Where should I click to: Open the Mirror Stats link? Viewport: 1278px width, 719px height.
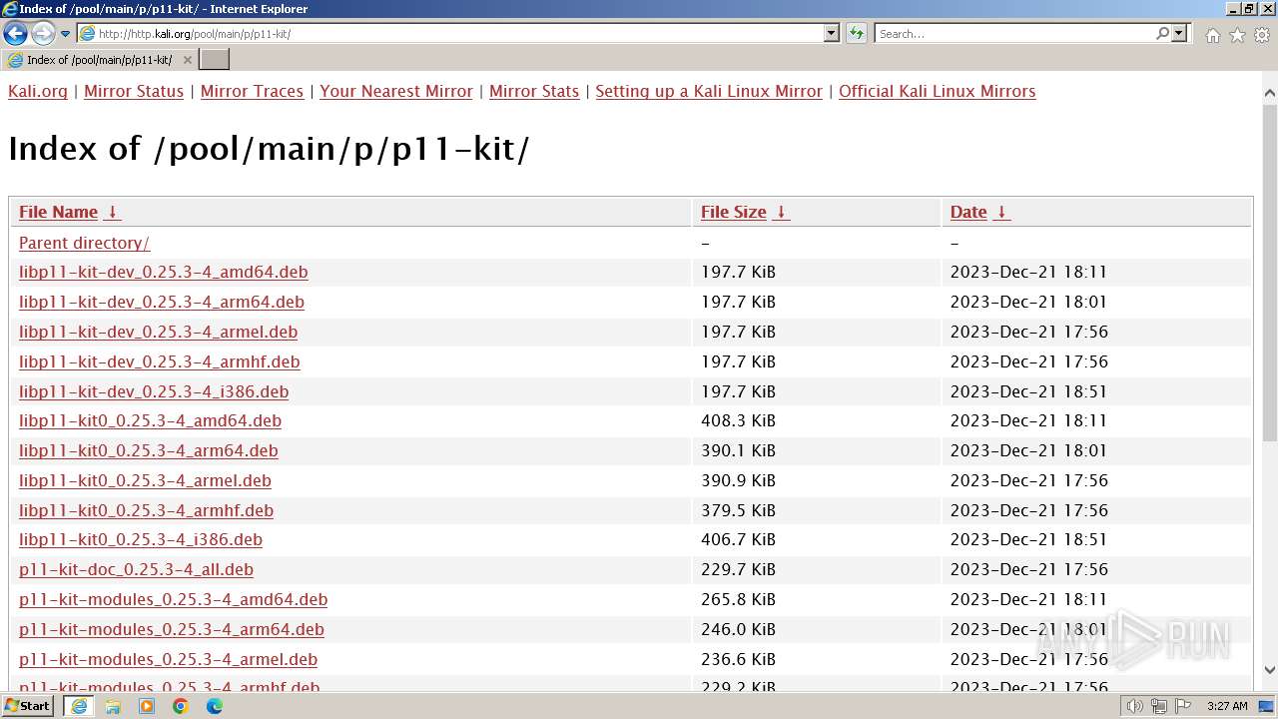pos(534,91)
